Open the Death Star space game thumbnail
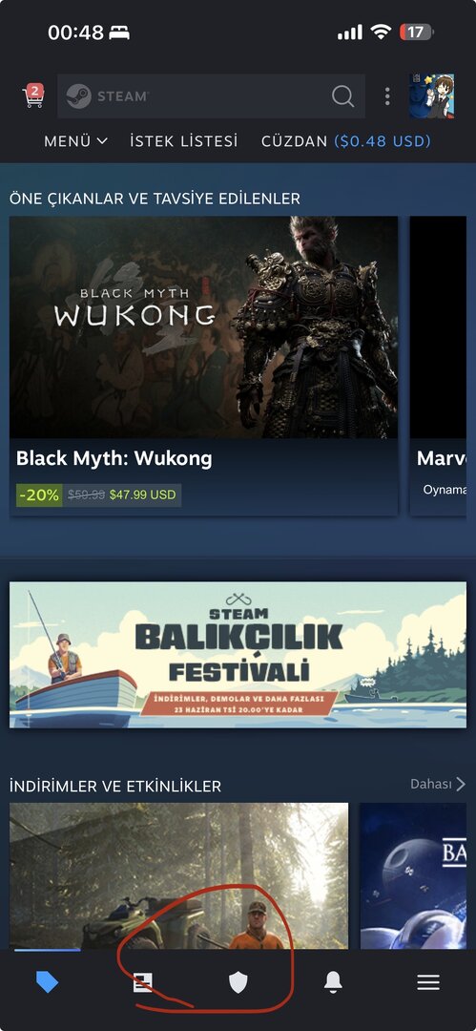This screenshot has width=476, height=1031. [x=414, y=875]
